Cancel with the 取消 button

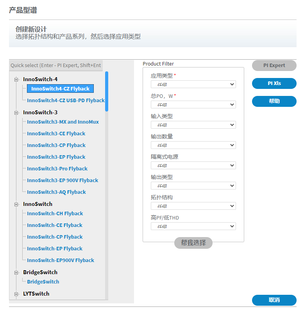(x=274, y=300)
